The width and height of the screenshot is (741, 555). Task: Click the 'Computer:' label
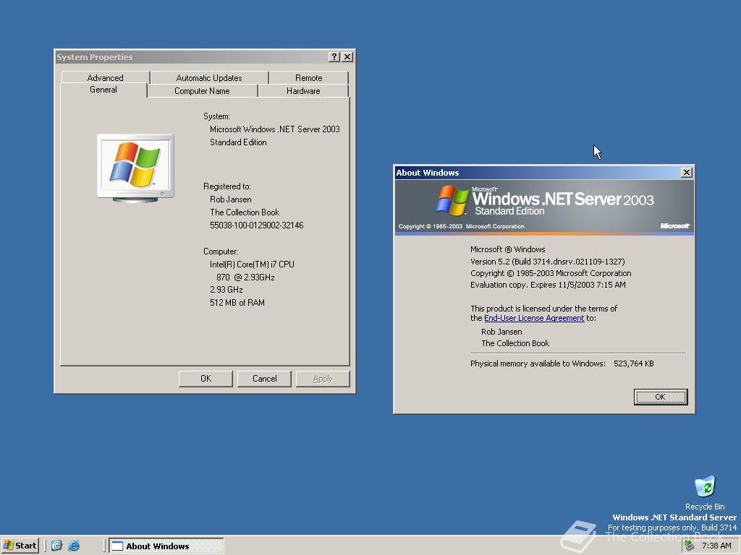click(220, 251)
